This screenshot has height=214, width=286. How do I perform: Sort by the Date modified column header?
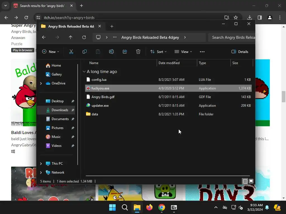coord(169,63)
